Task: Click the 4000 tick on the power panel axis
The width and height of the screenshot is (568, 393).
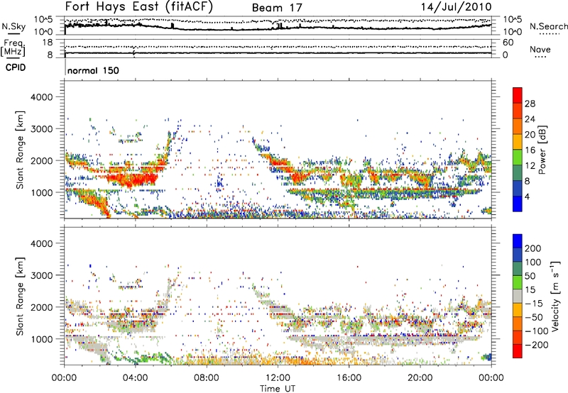Action: (x=42, y=97)
